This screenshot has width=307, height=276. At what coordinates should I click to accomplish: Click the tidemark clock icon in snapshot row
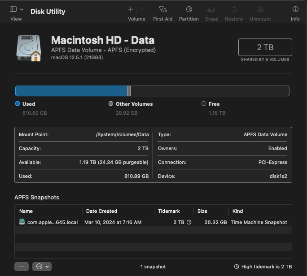click(189, 222)
